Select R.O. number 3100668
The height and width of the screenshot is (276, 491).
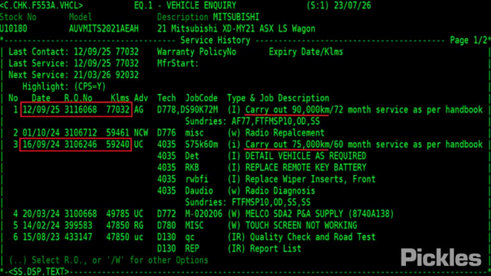pos(81,214)
